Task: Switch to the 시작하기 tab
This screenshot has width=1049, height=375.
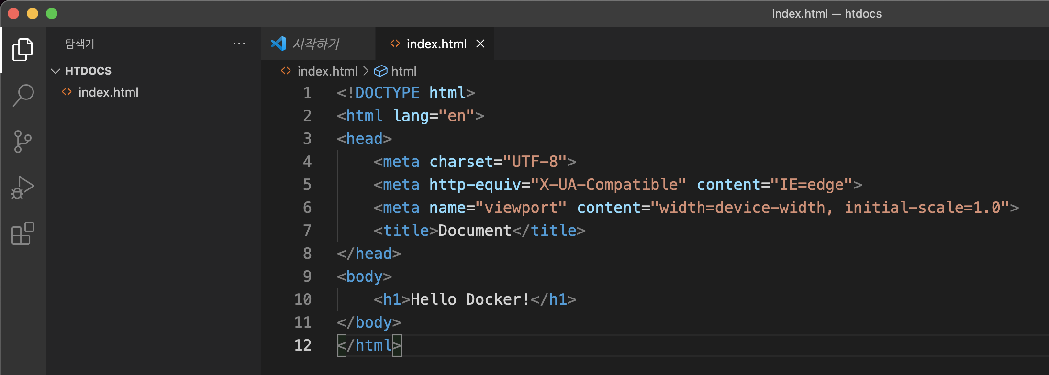Action: (x=318, y=44)
